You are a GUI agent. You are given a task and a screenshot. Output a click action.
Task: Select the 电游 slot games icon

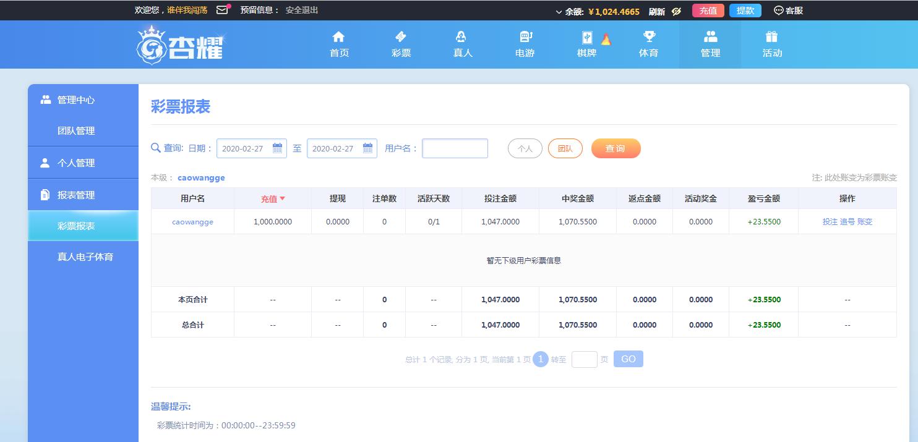(525, 37)
